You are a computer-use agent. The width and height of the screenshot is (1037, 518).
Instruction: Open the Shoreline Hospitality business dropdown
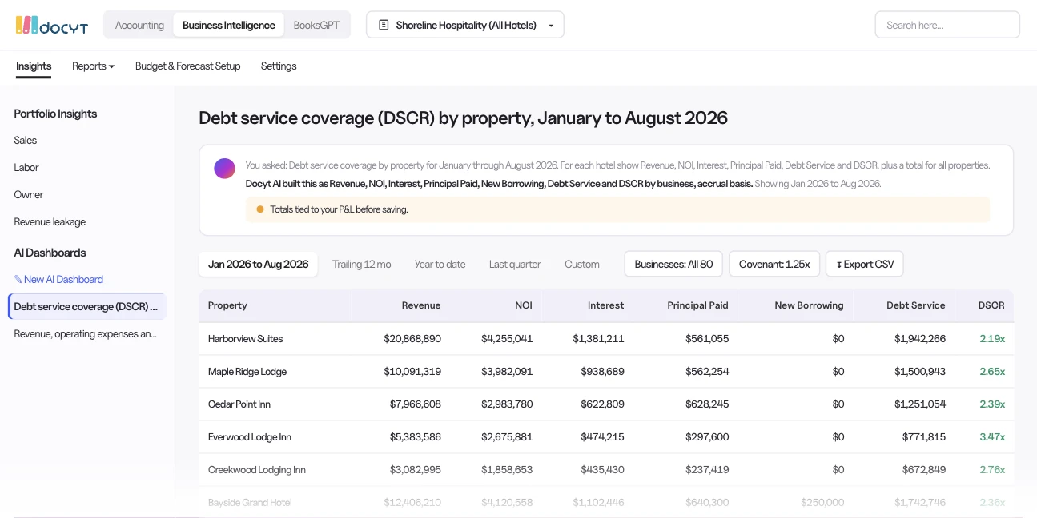click(x=465, y=25)
